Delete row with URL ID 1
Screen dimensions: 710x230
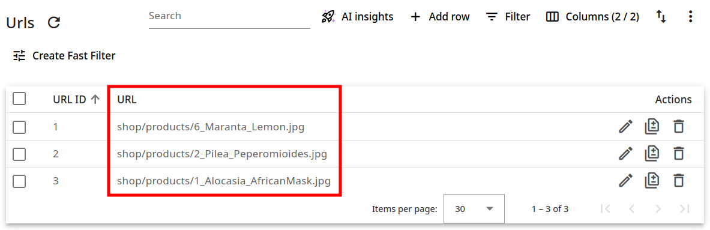[678, 127]
